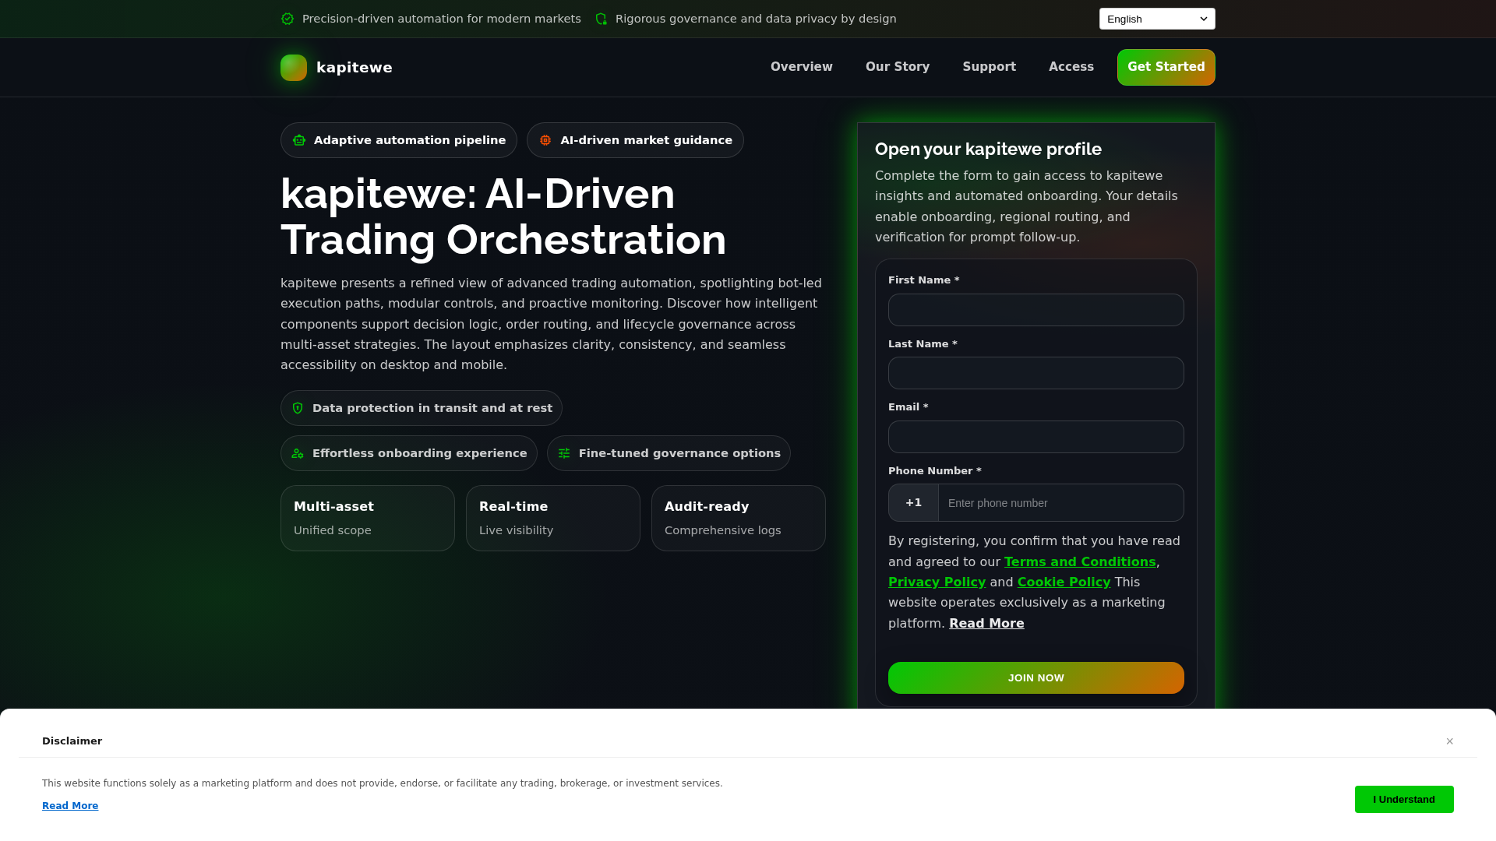
Task: Select the Support nav item
Action: point(990,67)
